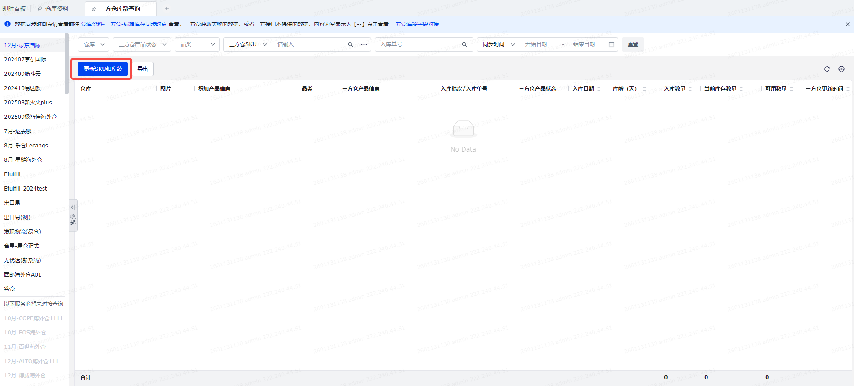854x386 pixels.
Task: Open table column settings gear icon
Action: coord(841,69)
